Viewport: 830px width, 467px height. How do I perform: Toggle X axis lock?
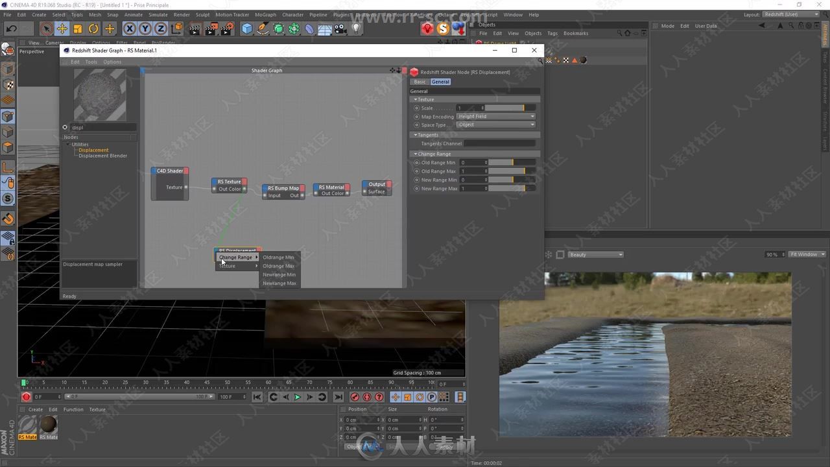point(130,29)
